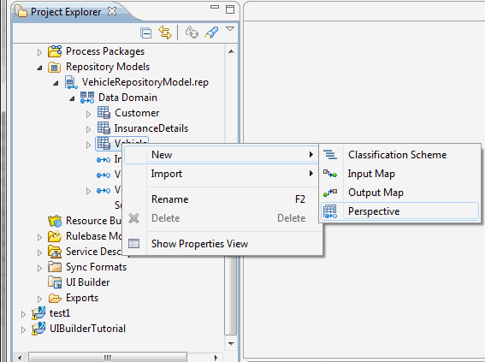Choose Output Map from New submenu

tap(400, 193)
